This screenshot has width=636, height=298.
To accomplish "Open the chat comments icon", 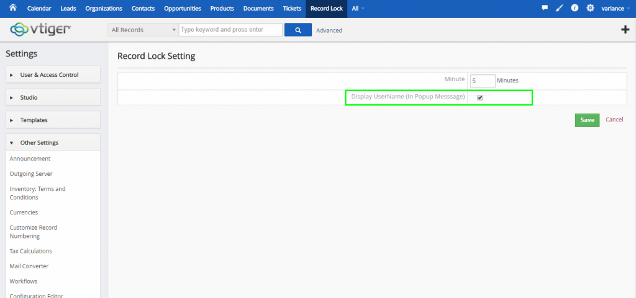I will click(x=545, y=8).
